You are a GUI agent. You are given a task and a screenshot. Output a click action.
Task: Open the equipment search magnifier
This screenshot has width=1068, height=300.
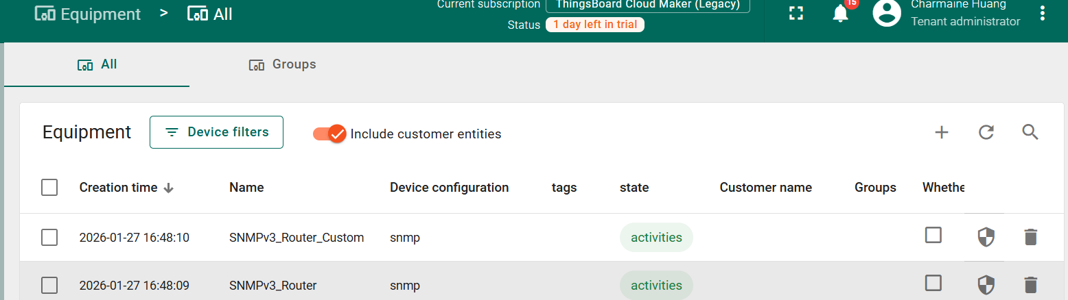[x=1030, y=132]
